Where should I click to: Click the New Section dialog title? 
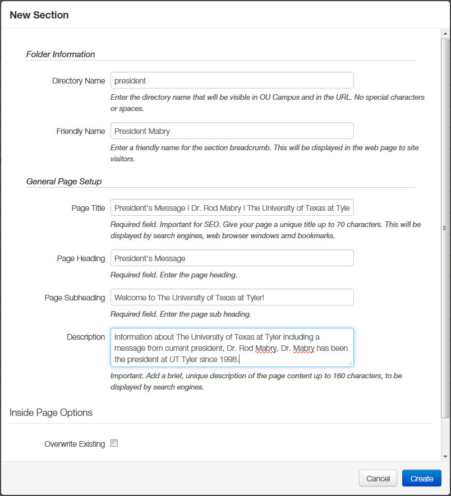click(39, 15)
